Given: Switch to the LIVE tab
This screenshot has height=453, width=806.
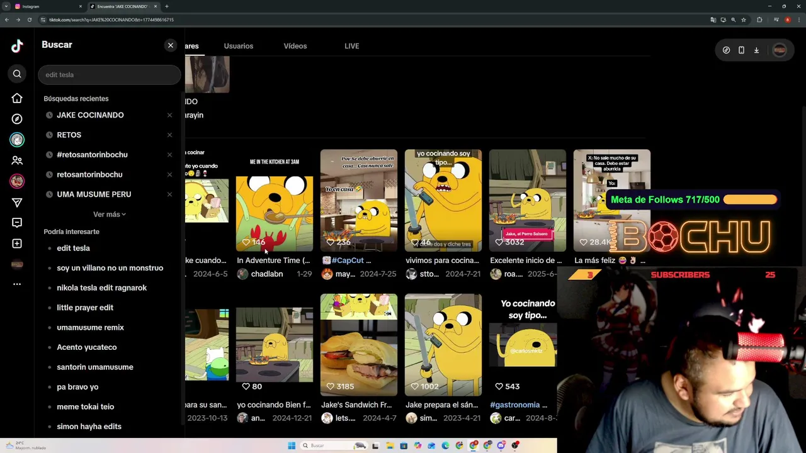Looking at the screenshot, I should 352,46.
